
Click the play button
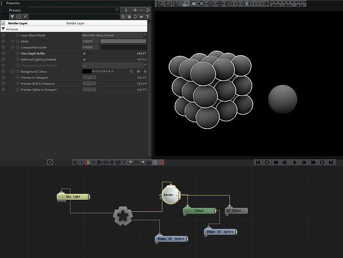[x=295, y=163]
